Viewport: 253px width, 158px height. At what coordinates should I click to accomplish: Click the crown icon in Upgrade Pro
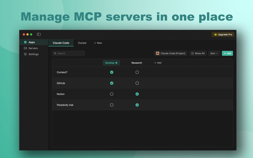(x=215, y=35)
